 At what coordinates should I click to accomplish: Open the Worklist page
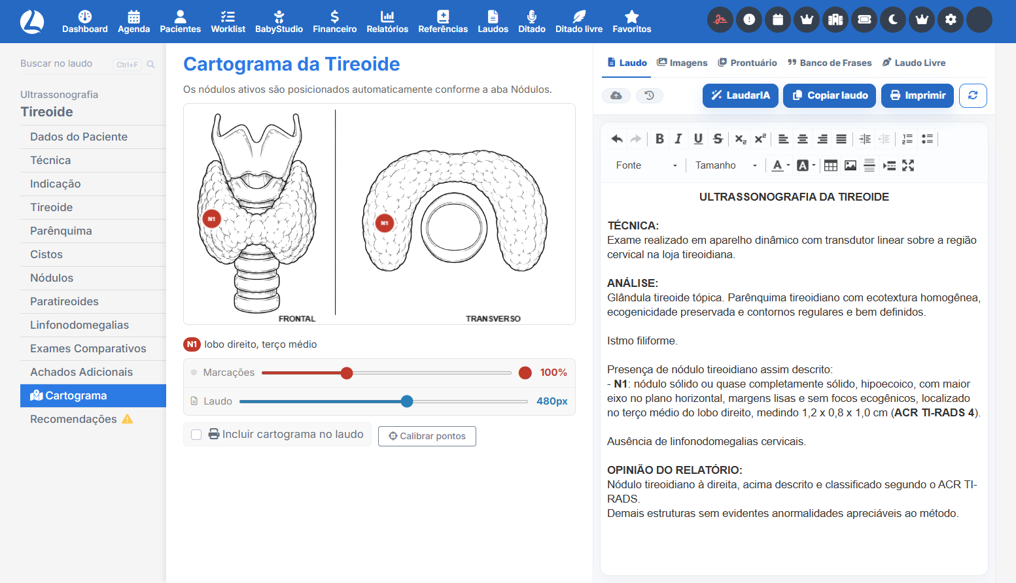(x=228, y=22)
